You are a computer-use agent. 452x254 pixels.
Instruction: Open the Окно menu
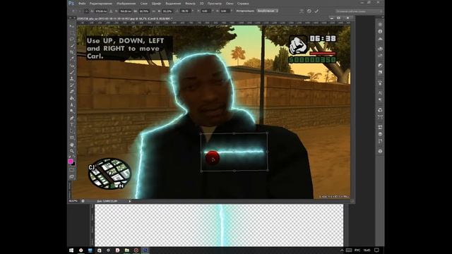pos(230,4)
